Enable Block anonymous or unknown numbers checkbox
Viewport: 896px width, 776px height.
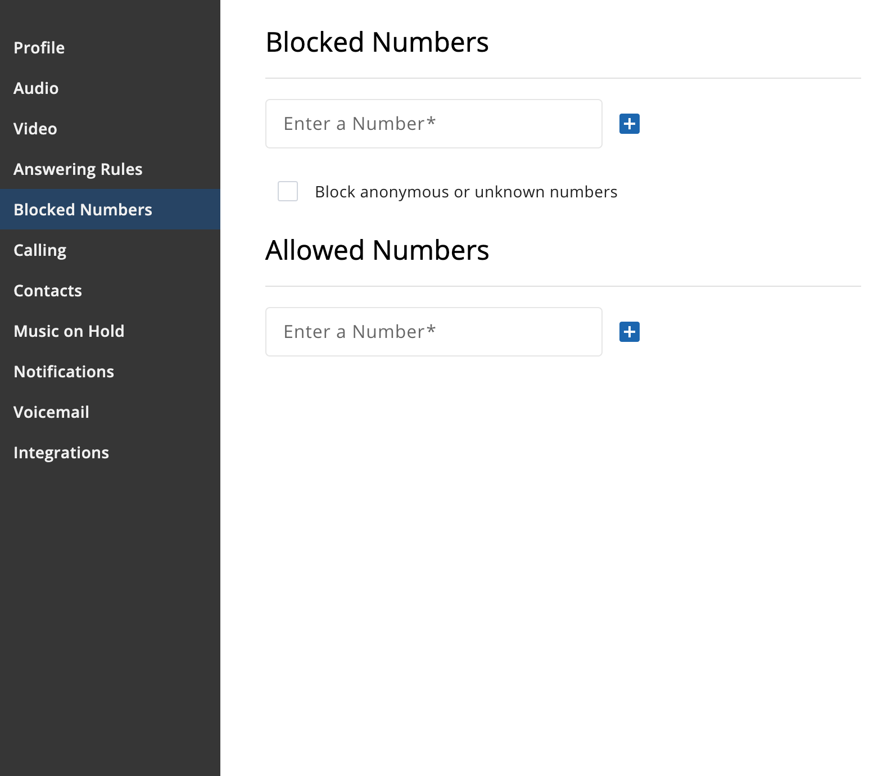click(288, 191)
